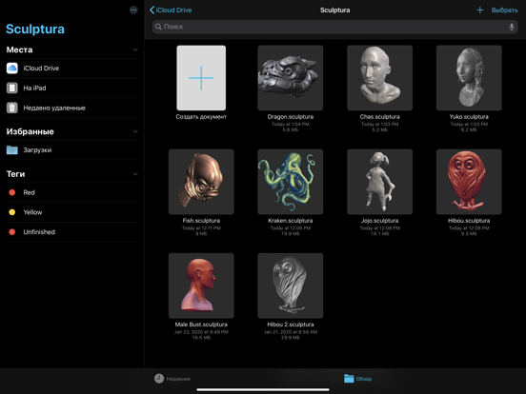Image resolution: width=526 pixels, height=394 pixels.
Task: Click the Jan 21, 2020 date text
Action: pyautogui.click(x=291, y=332)
